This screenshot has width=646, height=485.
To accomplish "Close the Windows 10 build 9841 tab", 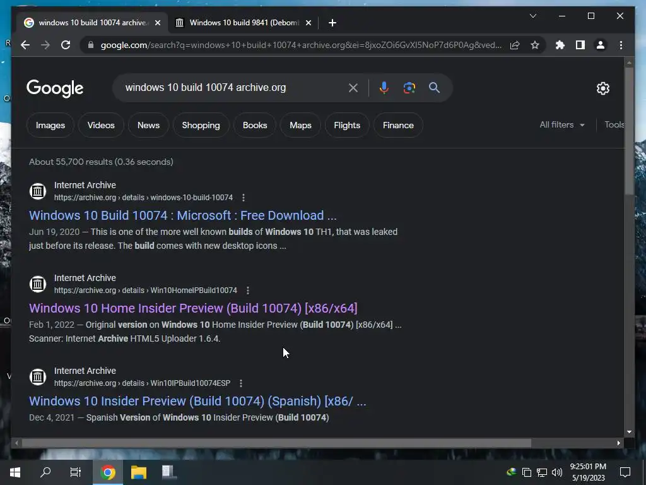I will click(x=308, y=23).
